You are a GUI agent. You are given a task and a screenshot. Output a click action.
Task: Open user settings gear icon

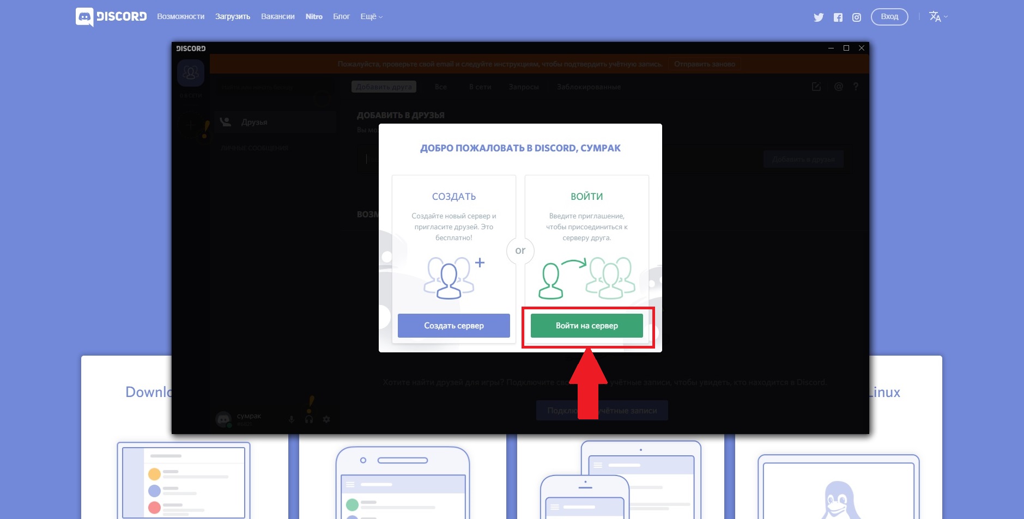click(x=326, y=419)
